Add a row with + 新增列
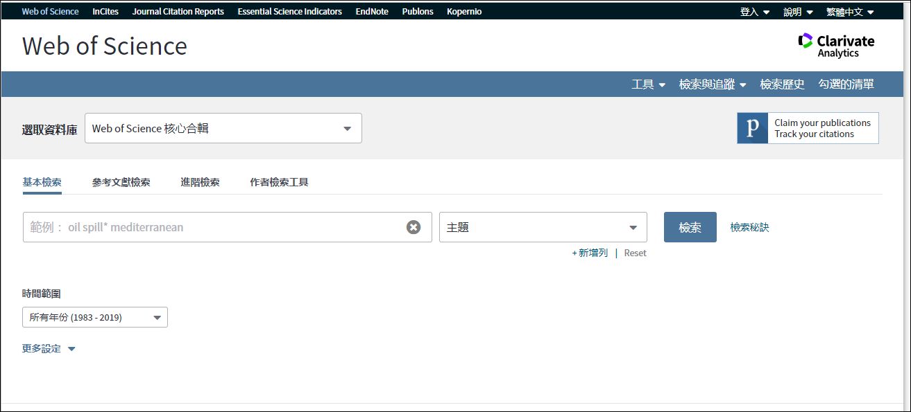The width and height of the screenshot is (911, 412). click(x=590, y=253)
